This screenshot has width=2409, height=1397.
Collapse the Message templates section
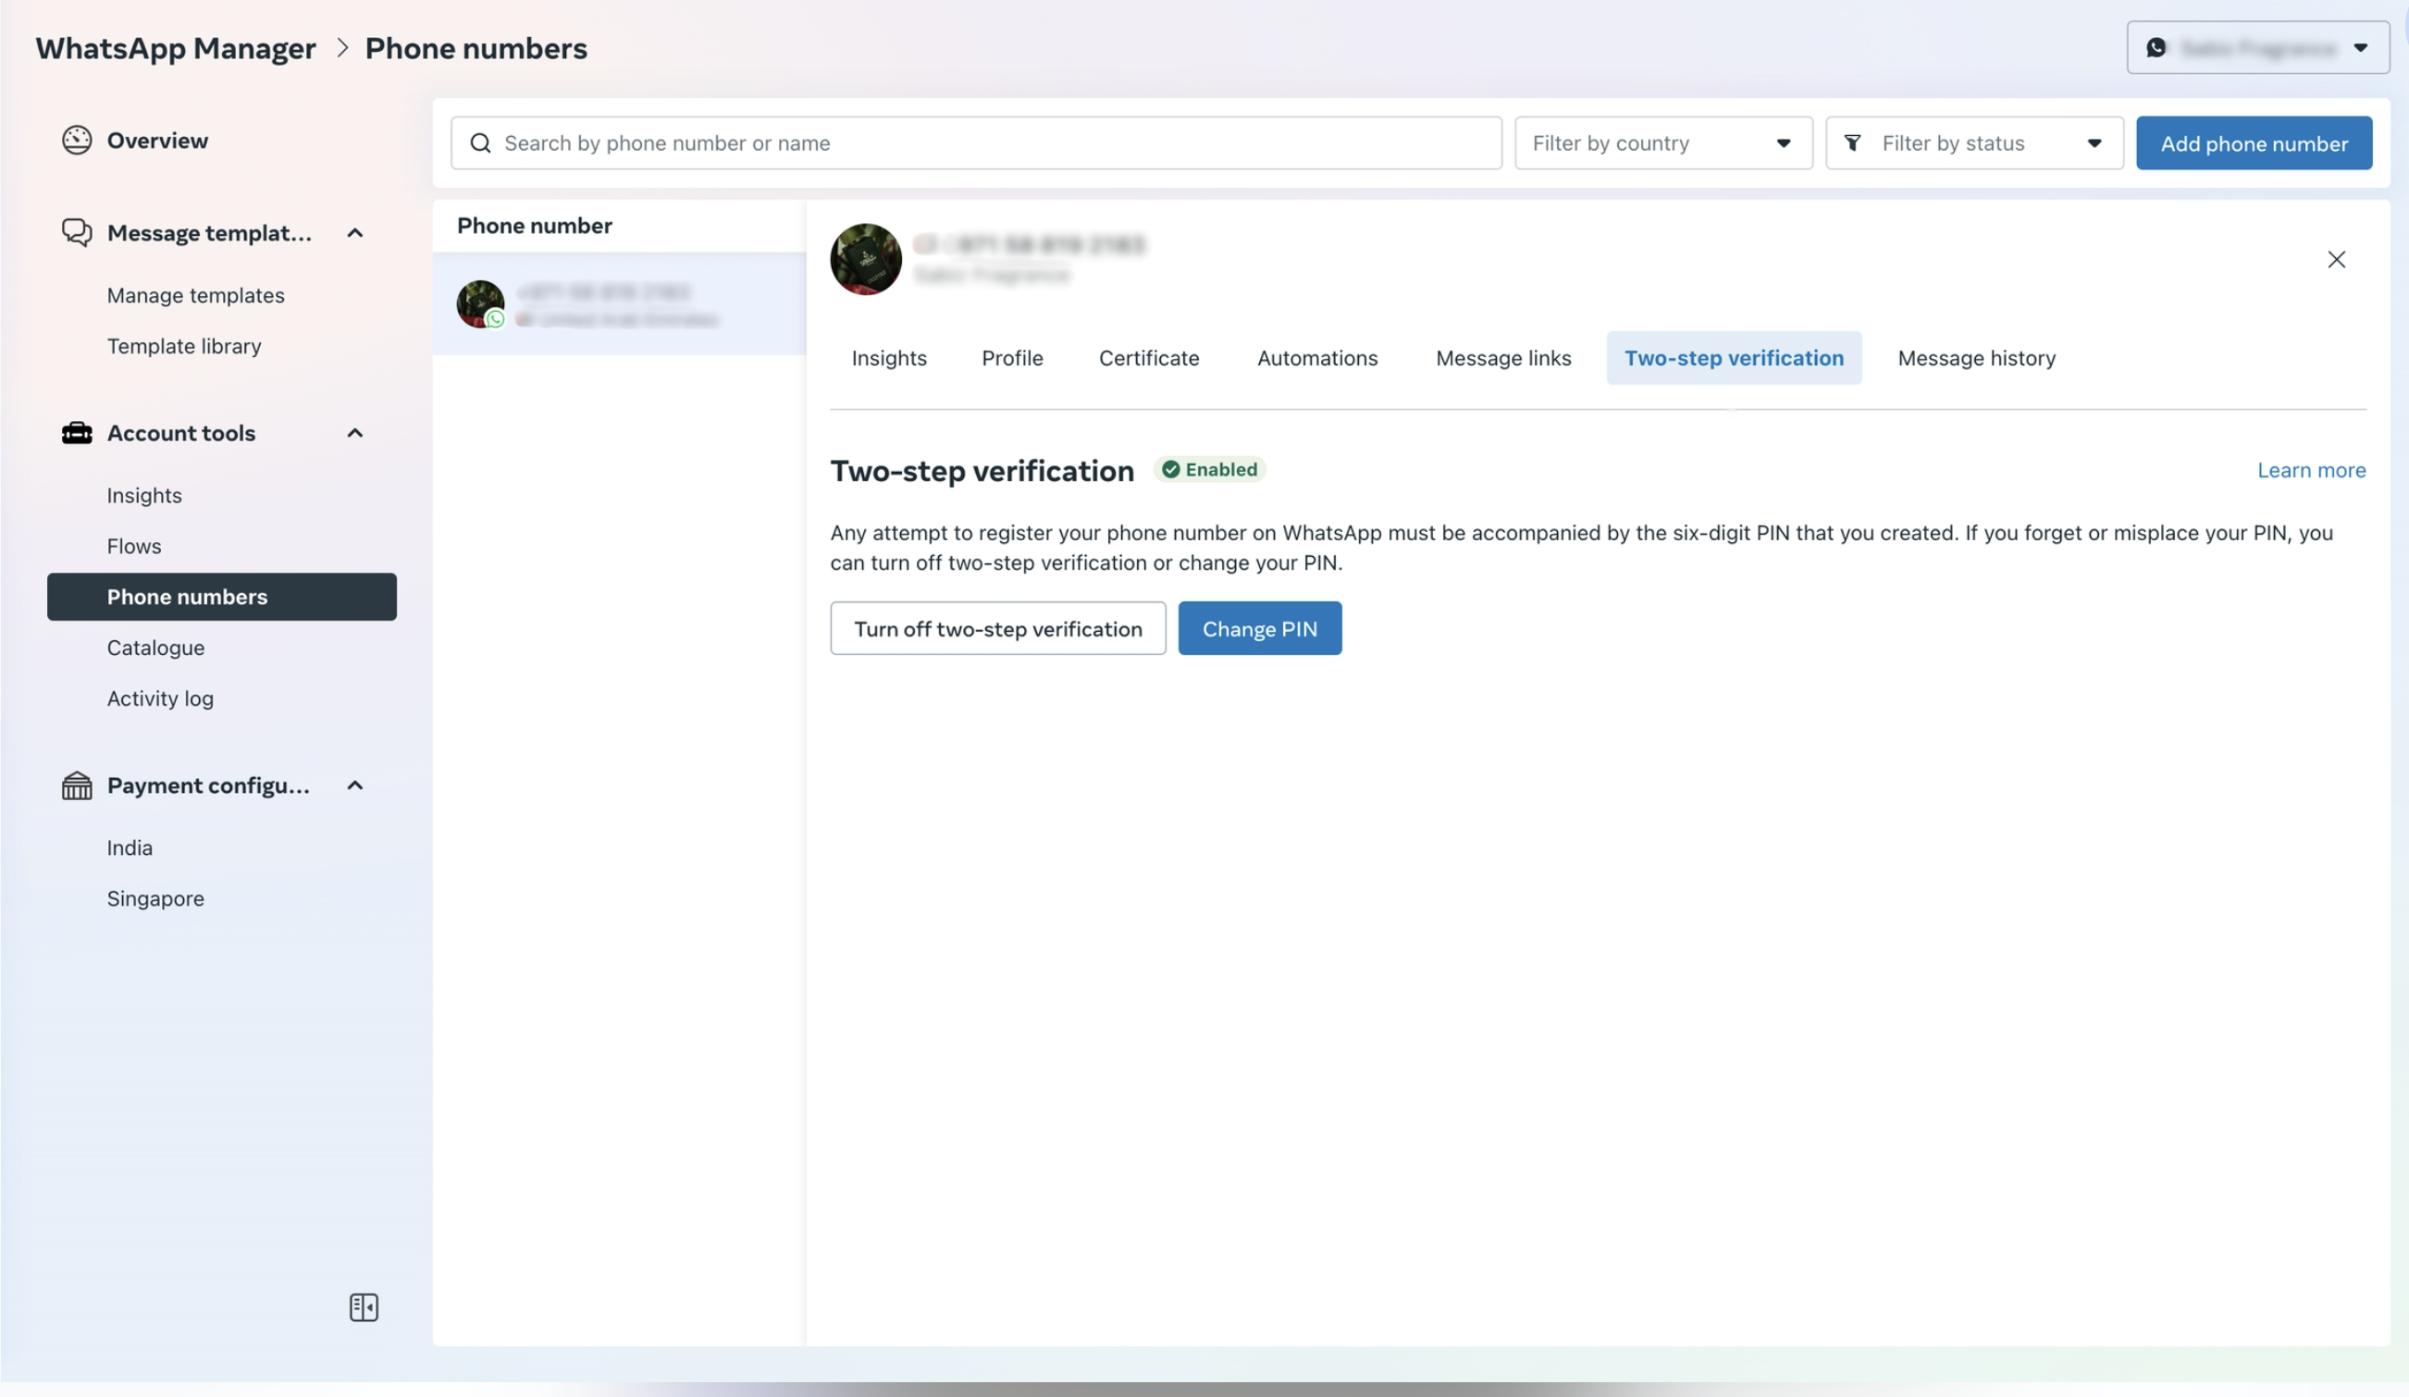(354, 233)
